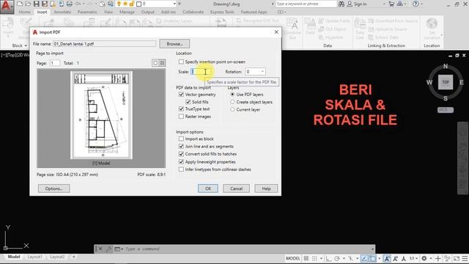Viewport: 469px width, 264px height.
Task: Open the Layout1 tab at the bottom
Action: 35,257
